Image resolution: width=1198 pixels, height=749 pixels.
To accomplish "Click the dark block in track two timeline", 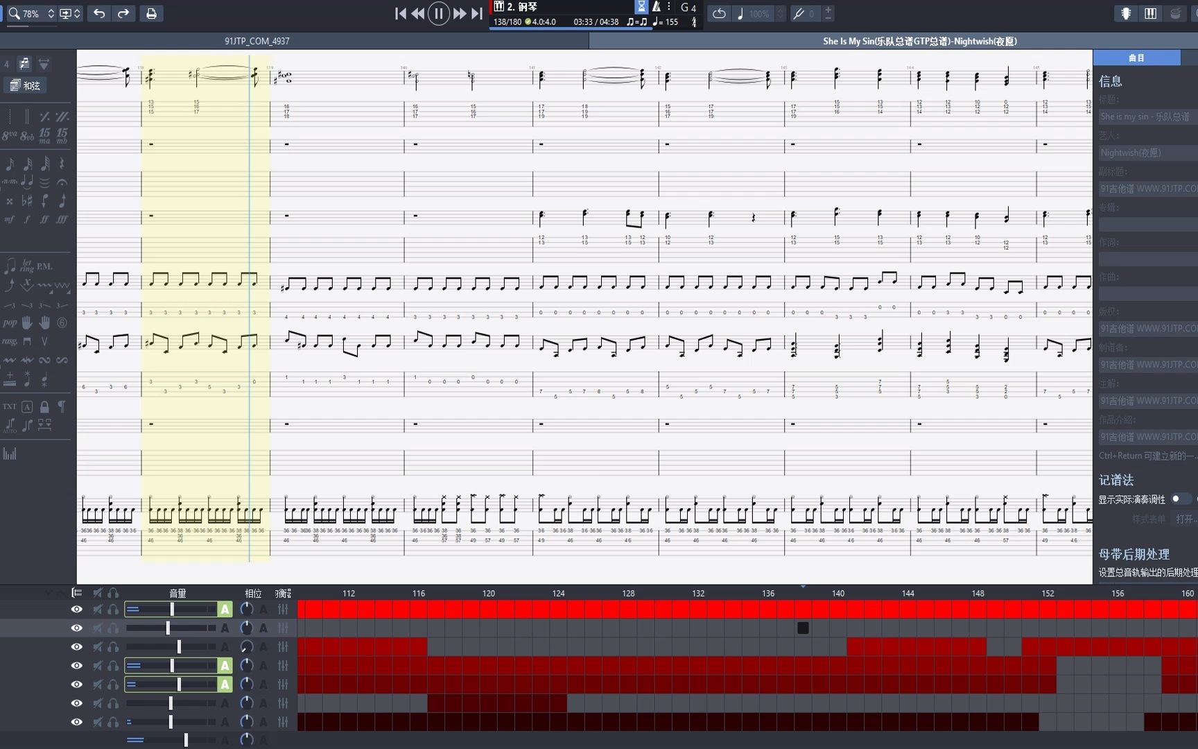I will (x=803, y=628).
